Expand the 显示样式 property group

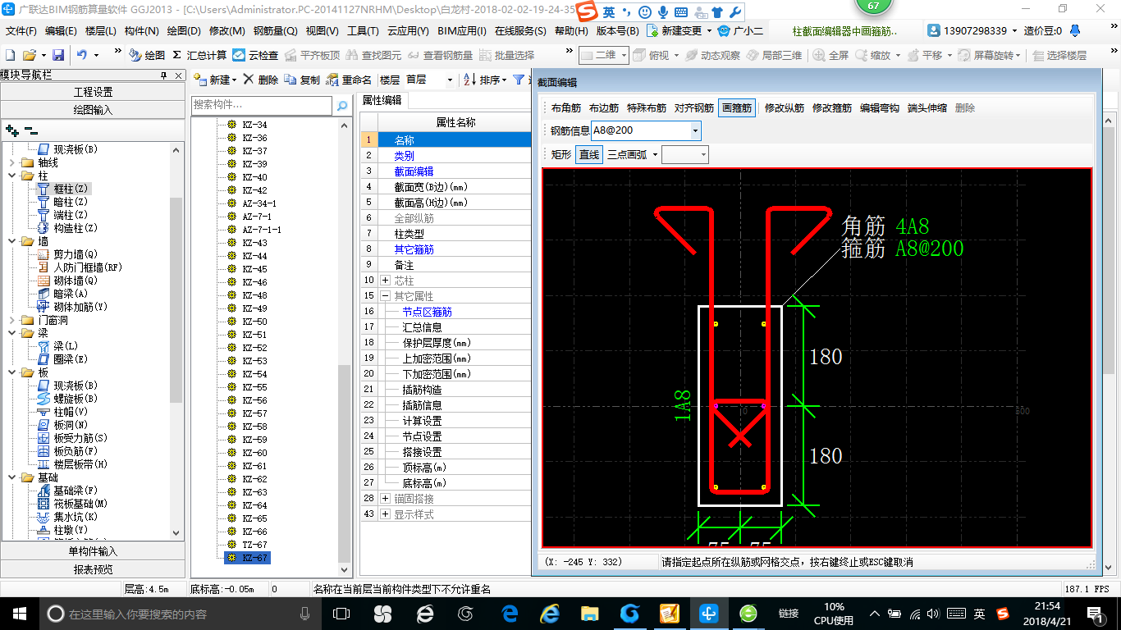pos(386,514)
